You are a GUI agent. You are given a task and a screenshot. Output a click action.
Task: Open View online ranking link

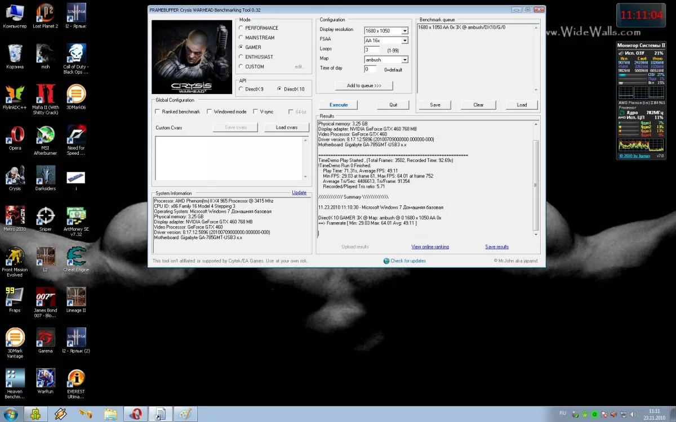click(x=430, y=246)
